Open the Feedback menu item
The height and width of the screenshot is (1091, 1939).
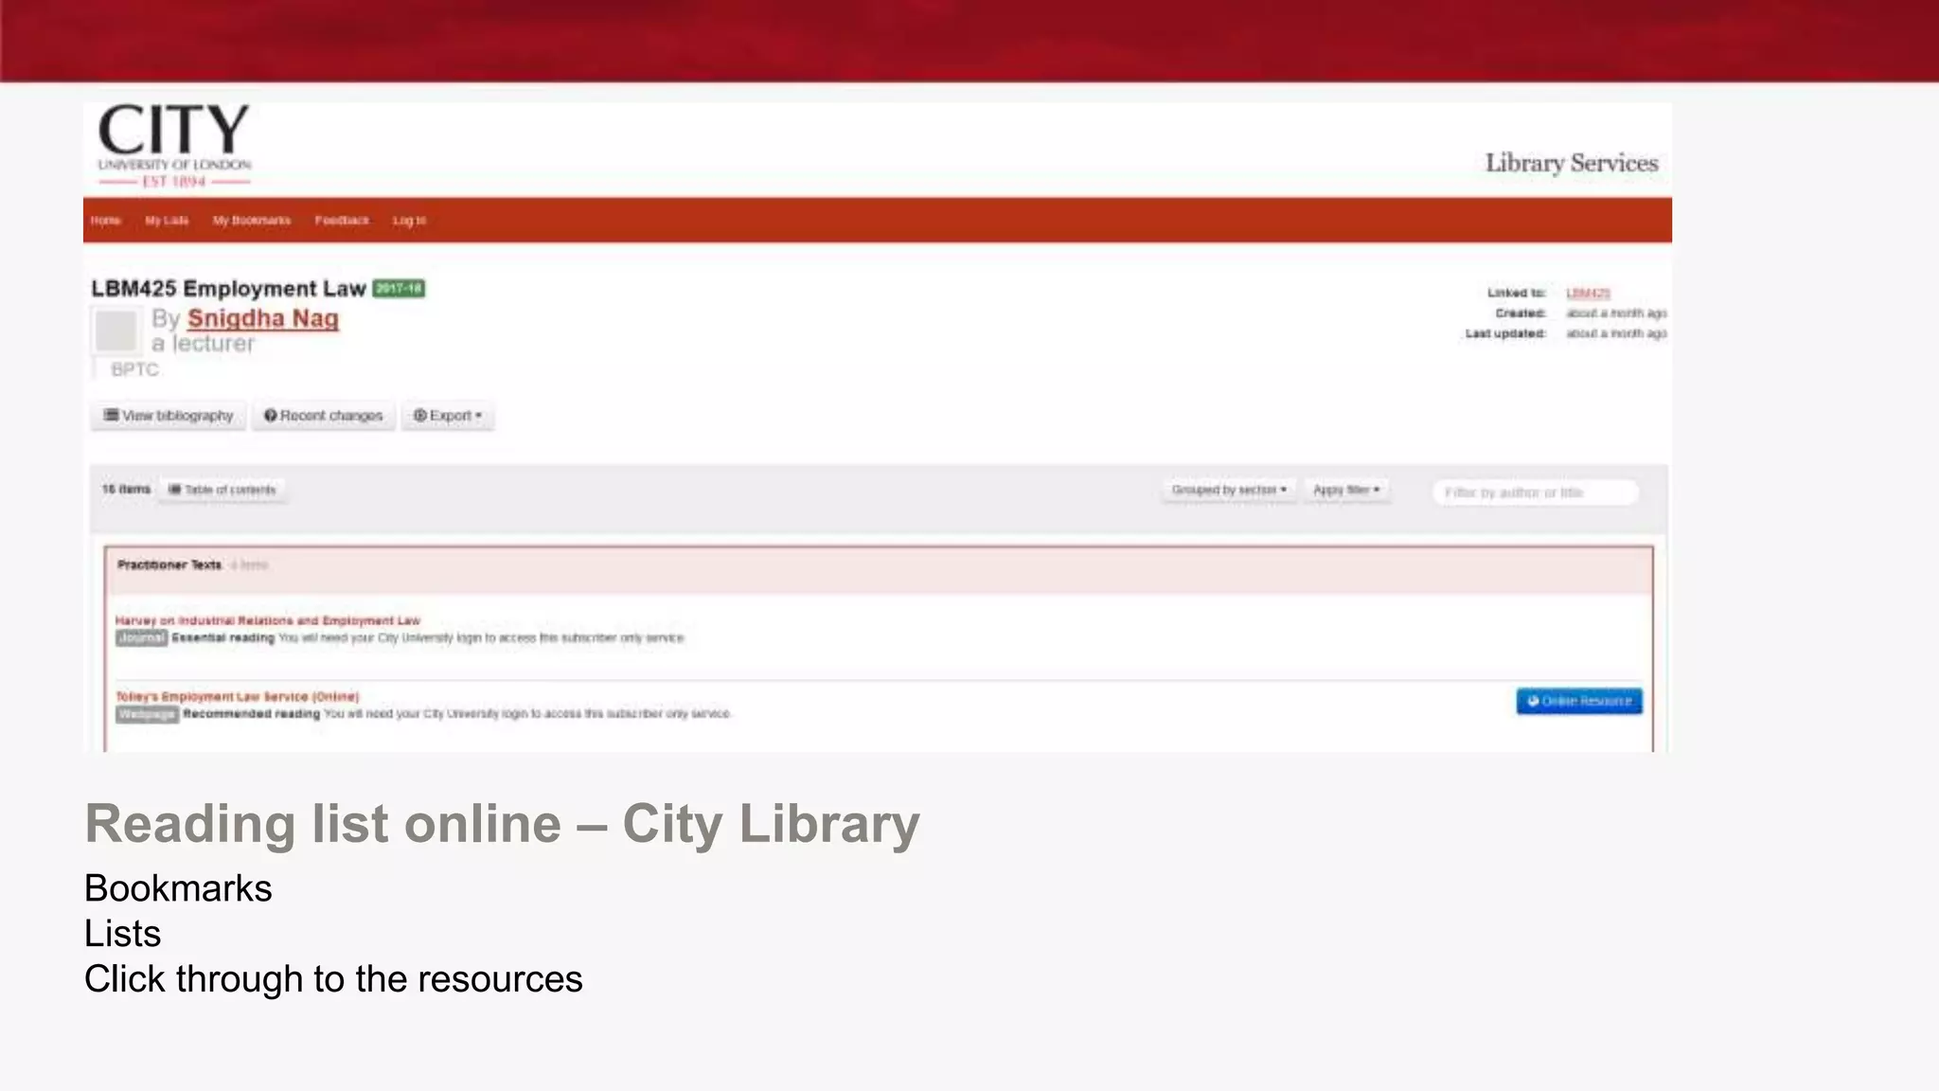342,221
